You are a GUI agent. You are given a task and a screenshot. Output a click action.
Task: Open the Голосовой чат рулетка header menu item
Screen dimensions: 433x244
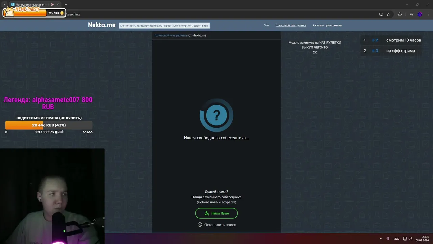(291, 25)
